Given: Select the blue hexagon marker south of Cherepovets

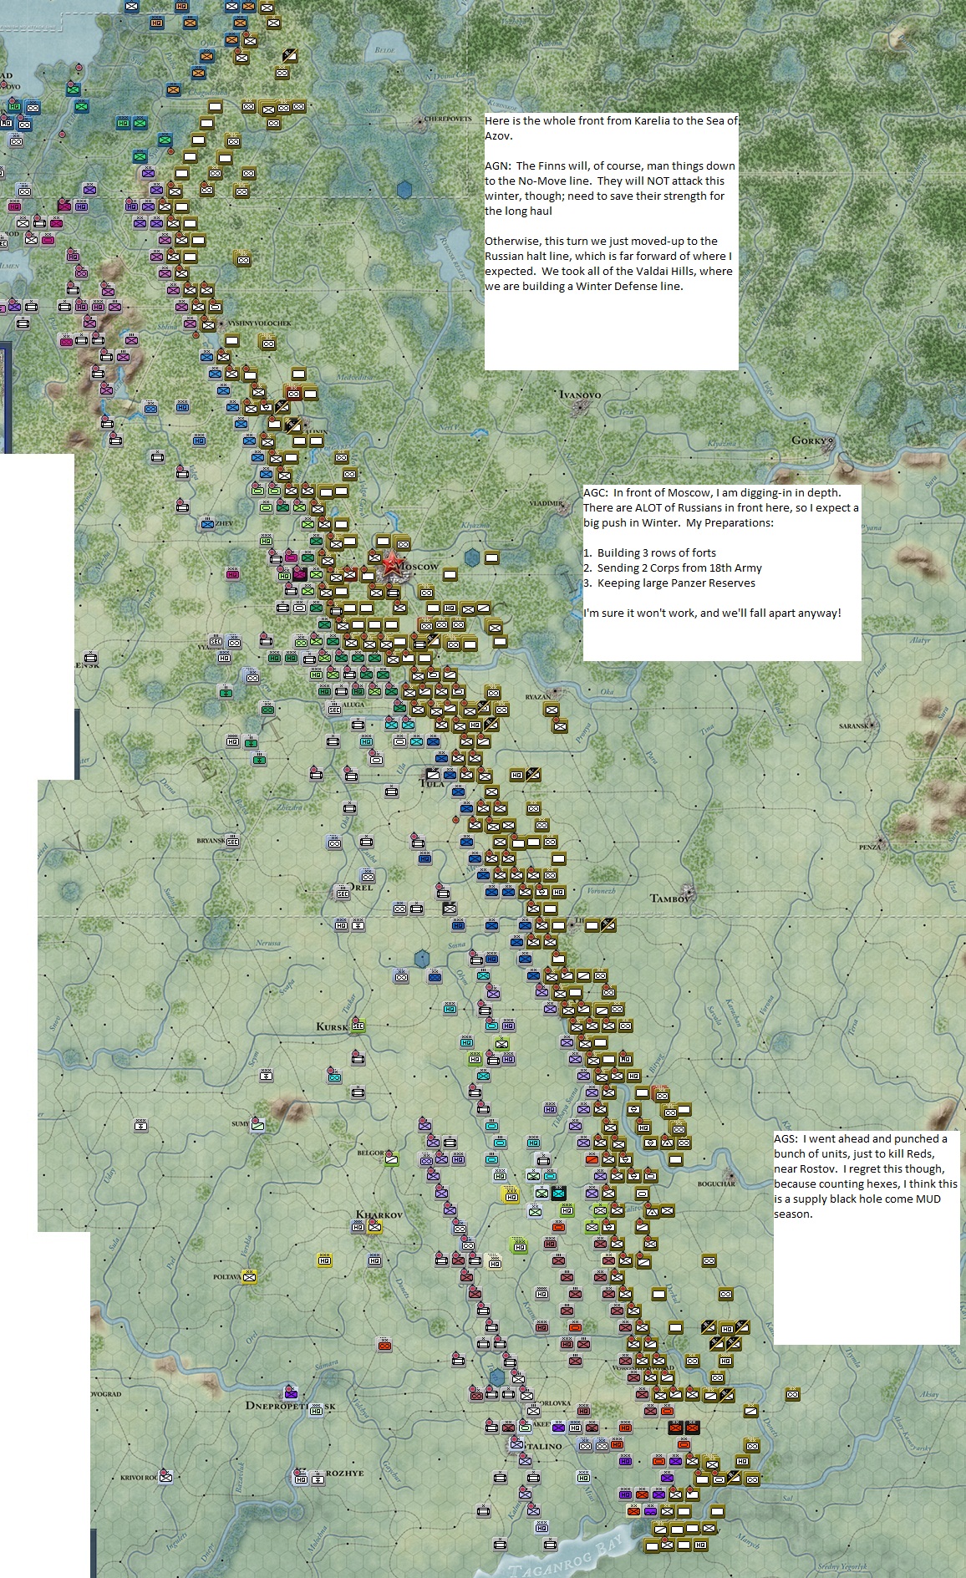Looking at the screenshot, I should (x=405, y=190).
